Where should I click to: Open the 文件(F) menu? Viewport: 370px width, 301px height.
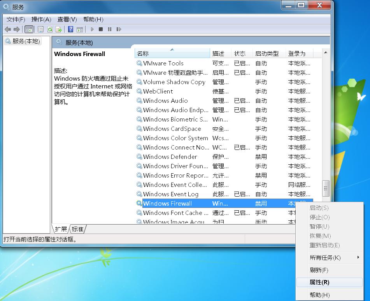pos(16,19)
